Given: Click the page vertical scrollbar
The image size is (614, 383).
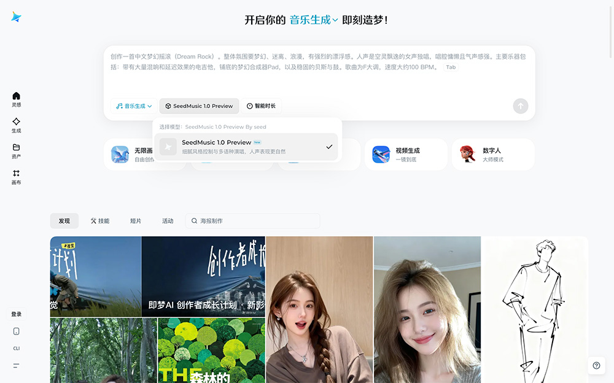Looking at the screenshot, I should [x=612, y=31].
